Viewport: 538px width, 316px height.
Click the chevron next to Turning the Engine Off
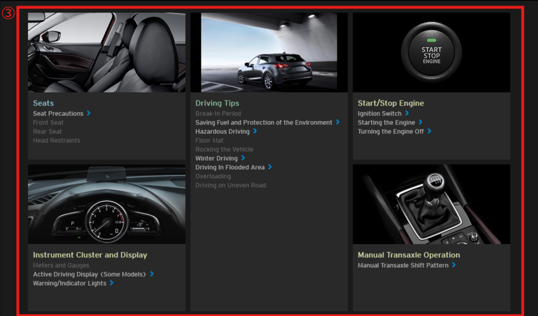point(429,131)
